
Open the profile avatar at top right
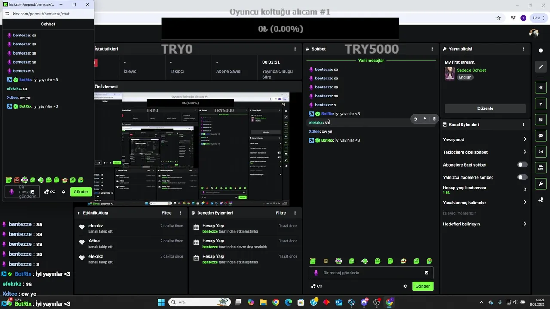[534, 33]
